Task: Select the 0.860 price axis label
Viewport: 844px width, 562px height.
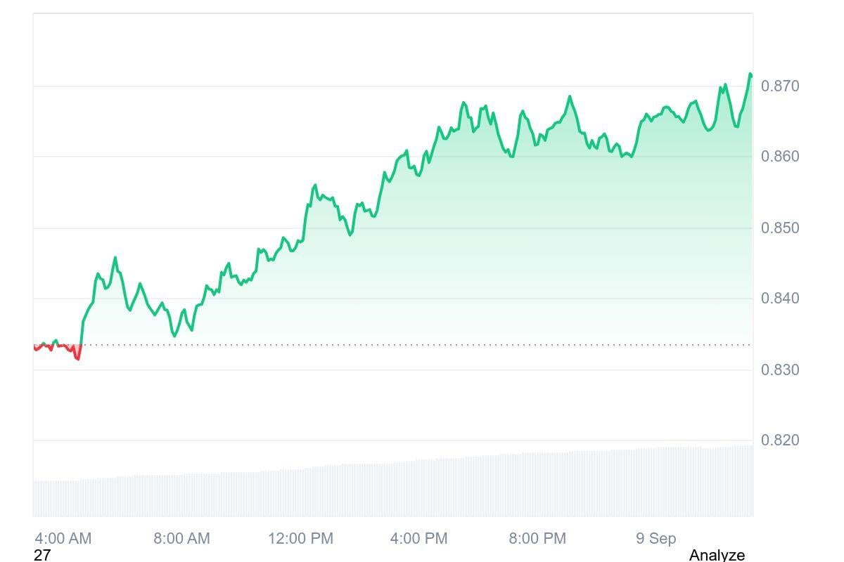Action: pos(780,157)
